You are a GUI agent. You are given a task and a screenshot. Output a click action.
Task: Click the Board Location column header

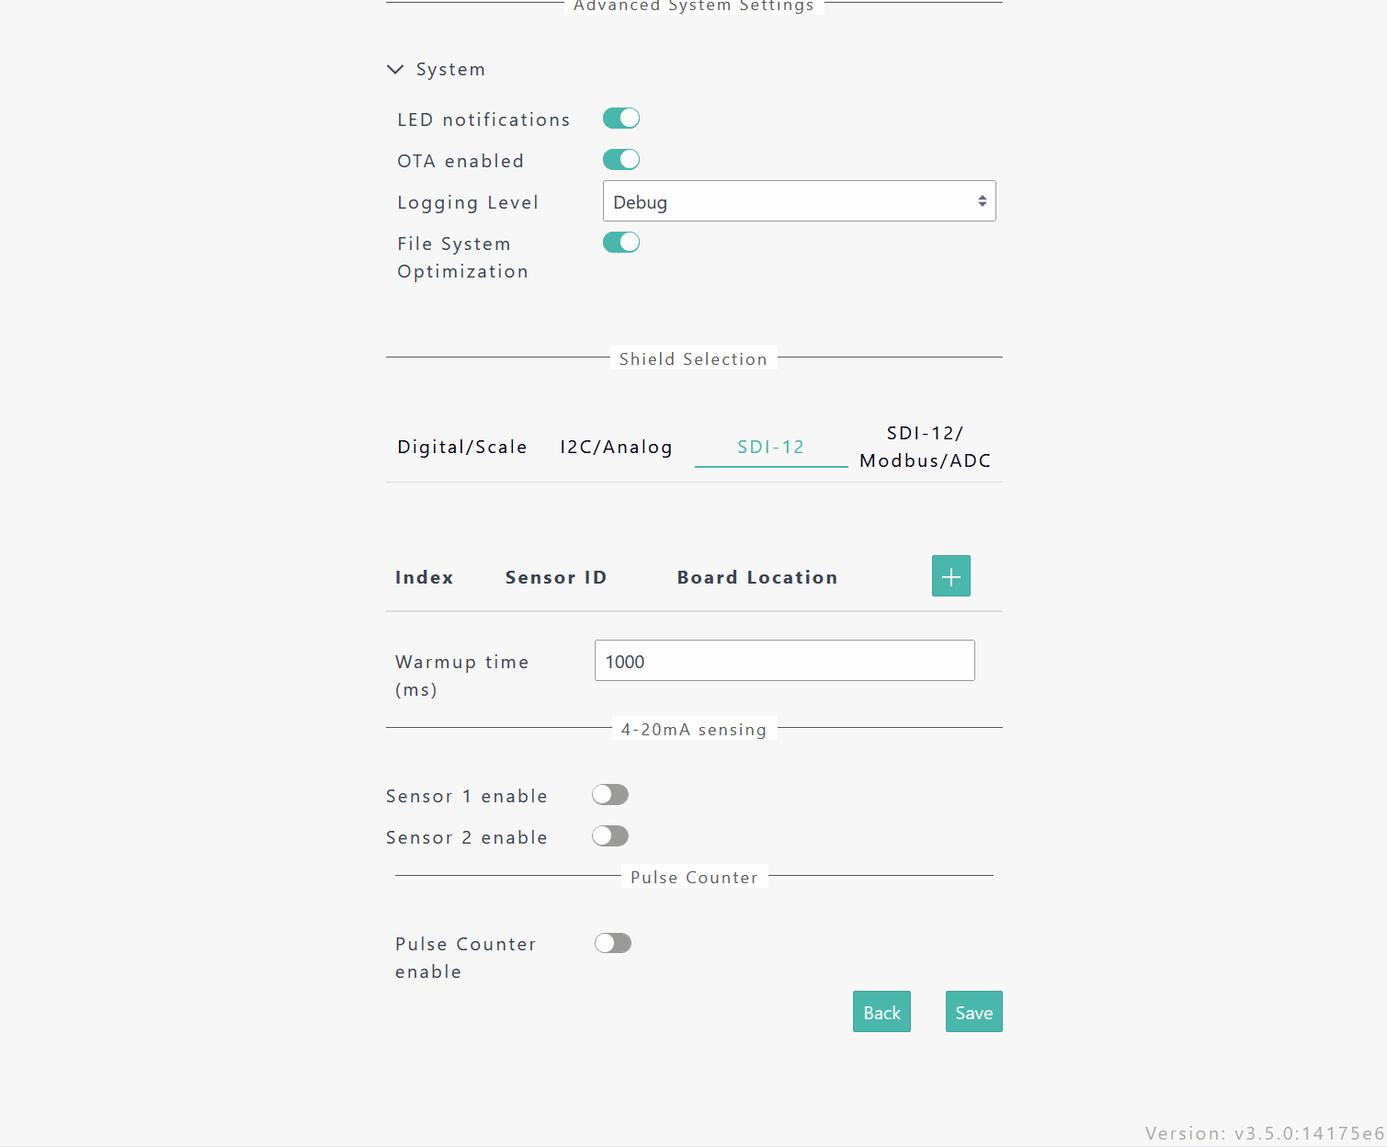(756, 578)
